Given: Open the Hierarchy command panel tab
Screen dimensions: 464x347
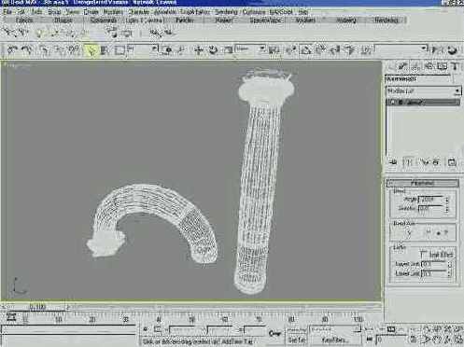Looking at the screenshot, I should [416, 66].
